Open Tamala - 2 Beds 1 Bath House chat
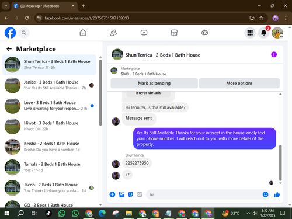The height and width of the screenshot is (219, 292). pyautogui.click(x=49, y=167)
